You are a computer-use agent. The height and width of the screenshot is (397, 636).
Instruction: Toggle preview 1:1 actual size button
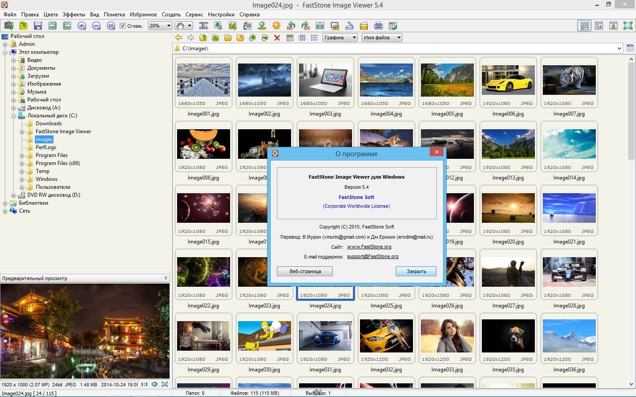144,384
